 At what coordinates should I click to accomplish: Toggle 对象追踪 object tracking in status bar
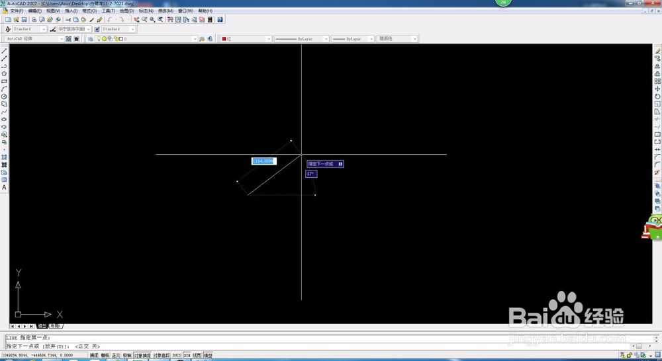coord(162,356)
